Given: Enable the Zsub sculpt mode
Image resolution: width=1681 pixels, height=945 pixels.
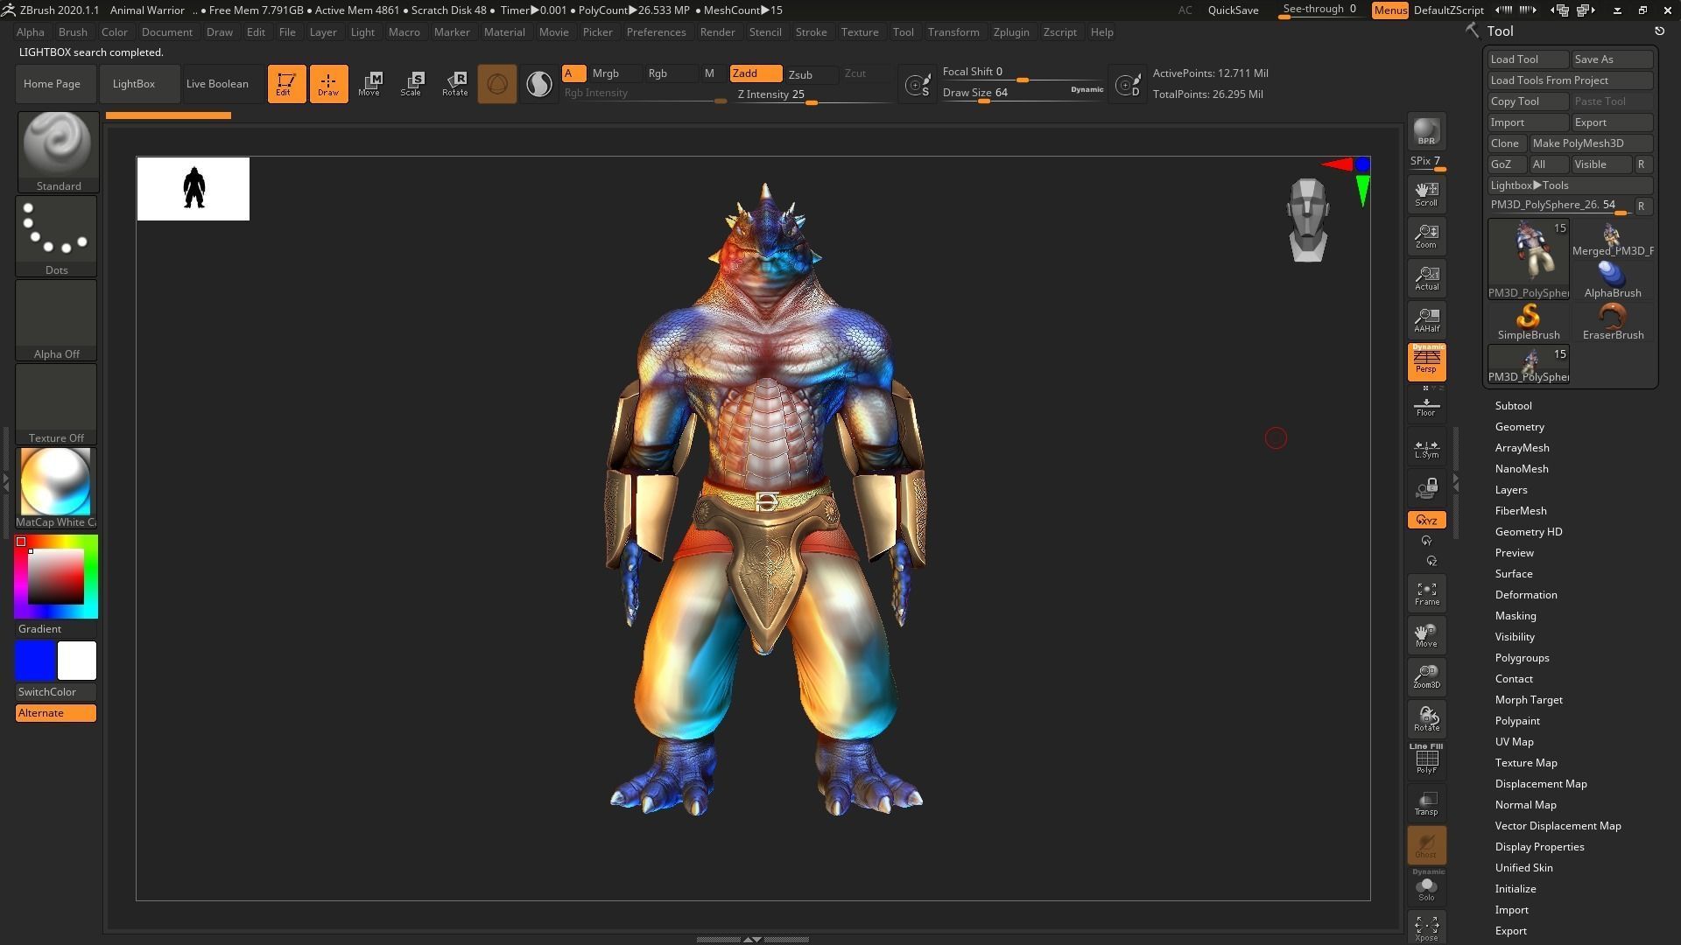Looking at the screenshot, I should [800, 74].
